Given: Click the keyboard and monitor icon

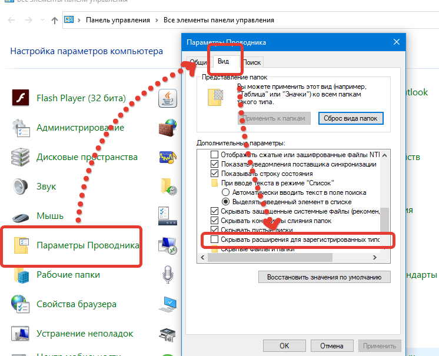Looking at the screenshot, I should click(x=168, y=304).
